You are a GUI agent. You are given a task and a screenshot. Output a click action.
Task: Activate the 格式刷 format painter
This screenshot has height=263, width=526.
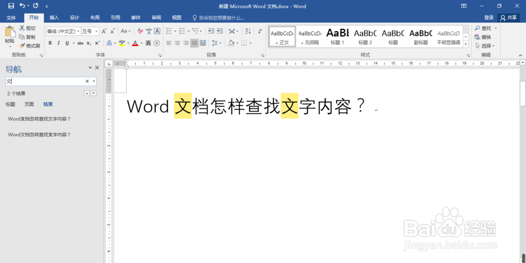point(29,46)
